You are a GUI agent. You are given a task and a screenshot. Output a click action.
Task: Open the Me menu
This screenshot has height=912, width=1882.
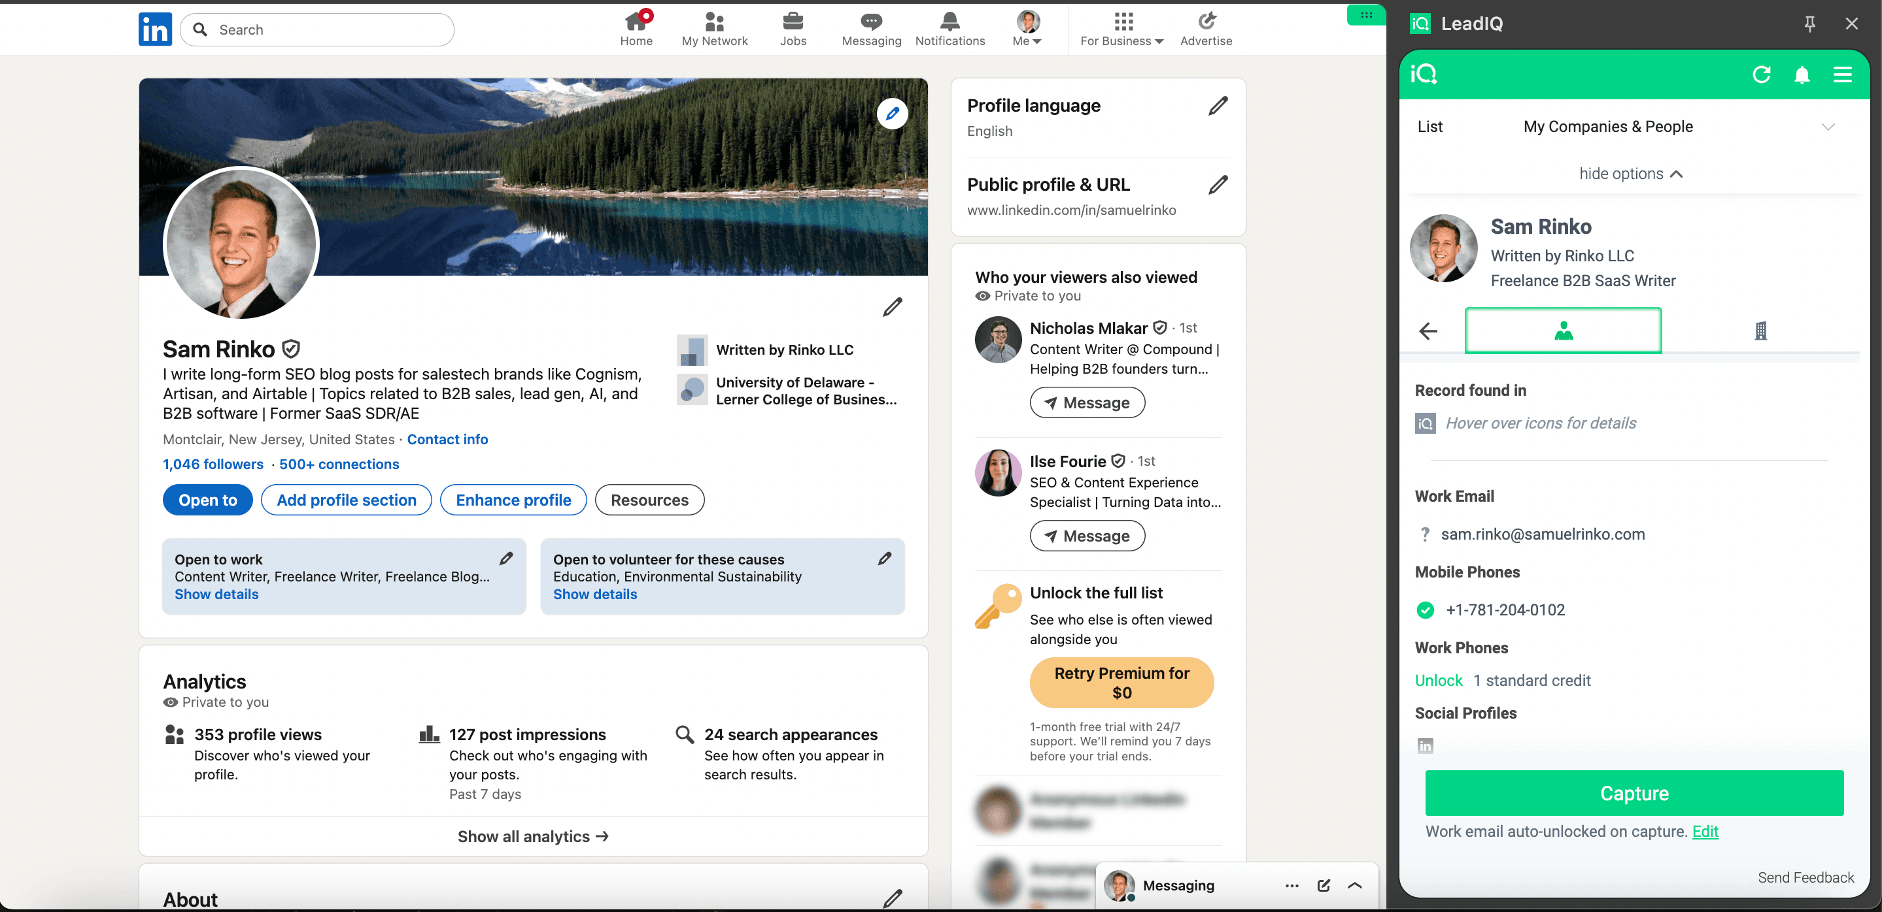point(1027,27)
